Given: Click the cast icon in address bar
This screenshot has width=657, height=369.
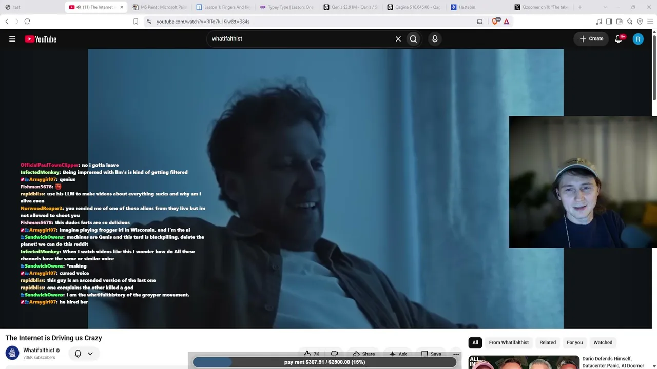Looking at the screenshot, I should (480, 22).
